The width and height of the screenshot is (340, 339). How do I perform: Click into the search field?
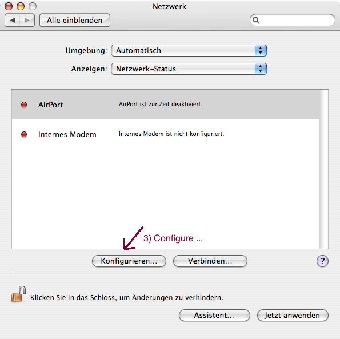pyautogui.click(x=293, y=20)
